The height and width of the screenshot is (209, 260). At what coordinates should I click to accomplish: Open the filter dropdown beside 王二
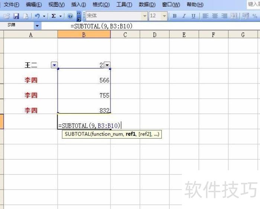(54, 65)
